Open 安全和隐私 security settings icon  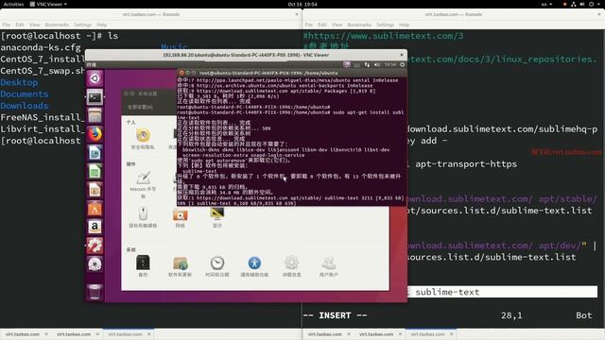143,139
